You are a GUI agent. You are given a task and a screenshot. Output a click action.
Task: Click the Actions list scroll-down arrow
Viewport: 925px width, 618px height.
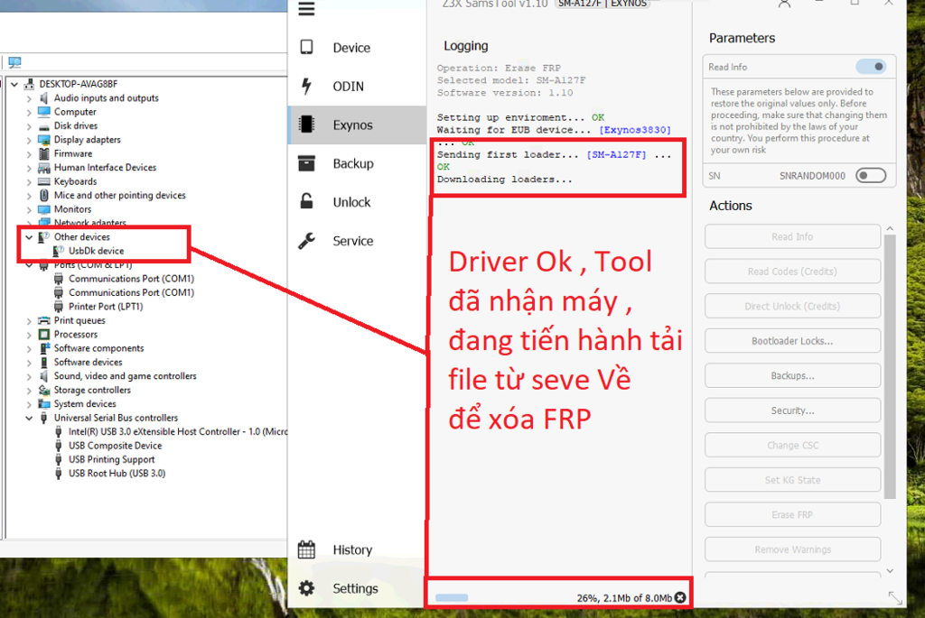point(890,570)
